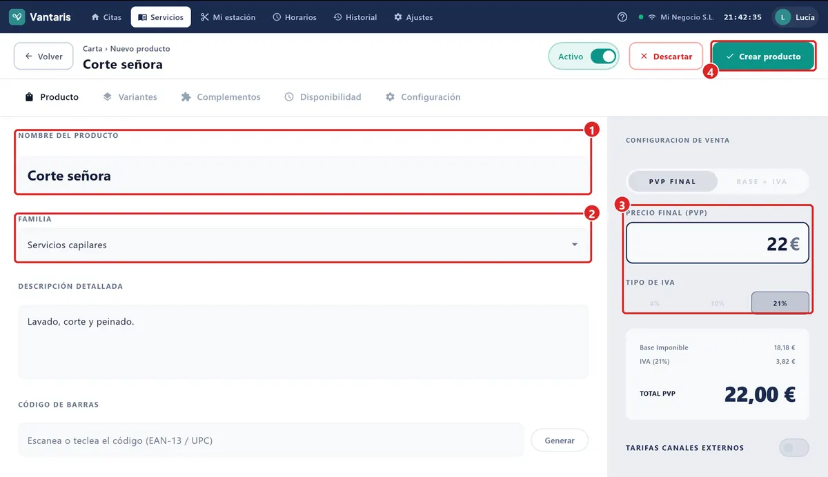Switch to Base + IVA pricing mode

coord(762,182)
